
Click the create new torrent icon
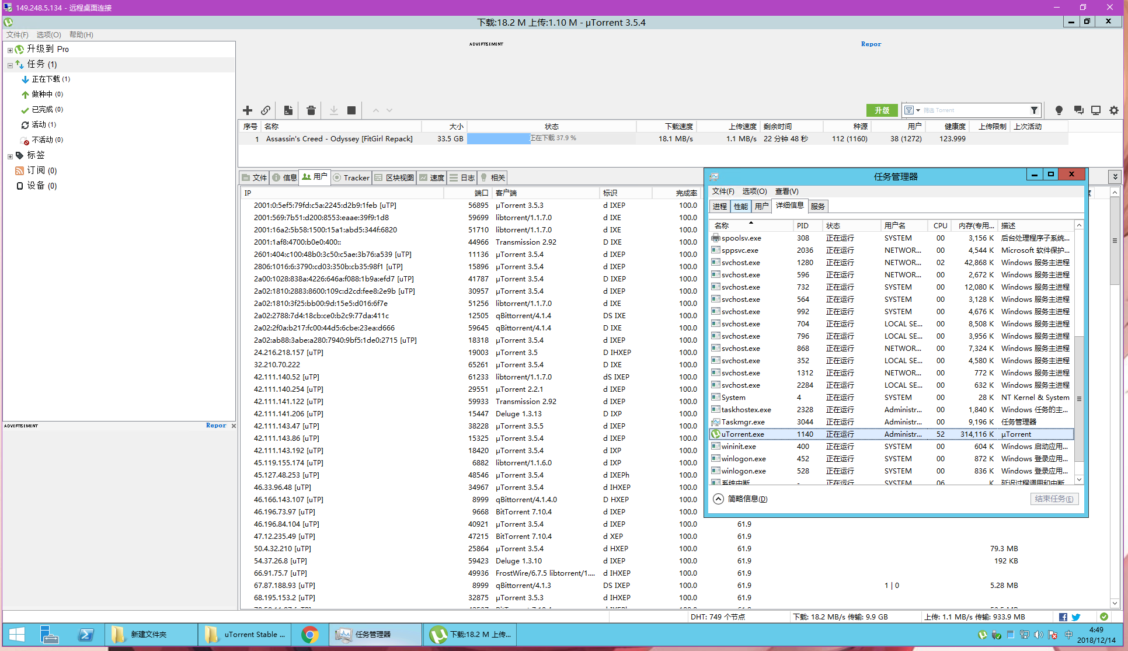pos(288,110)
